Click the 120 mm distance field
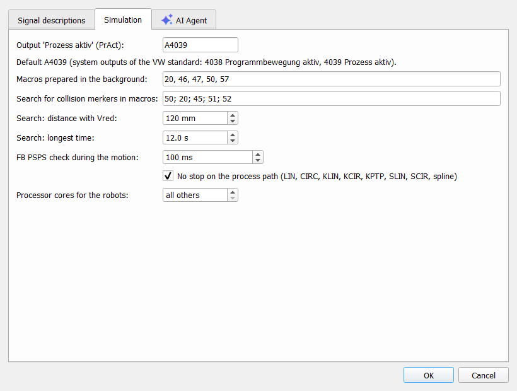The width and height of the screenshot is (517, 391). tap(195, 118)
